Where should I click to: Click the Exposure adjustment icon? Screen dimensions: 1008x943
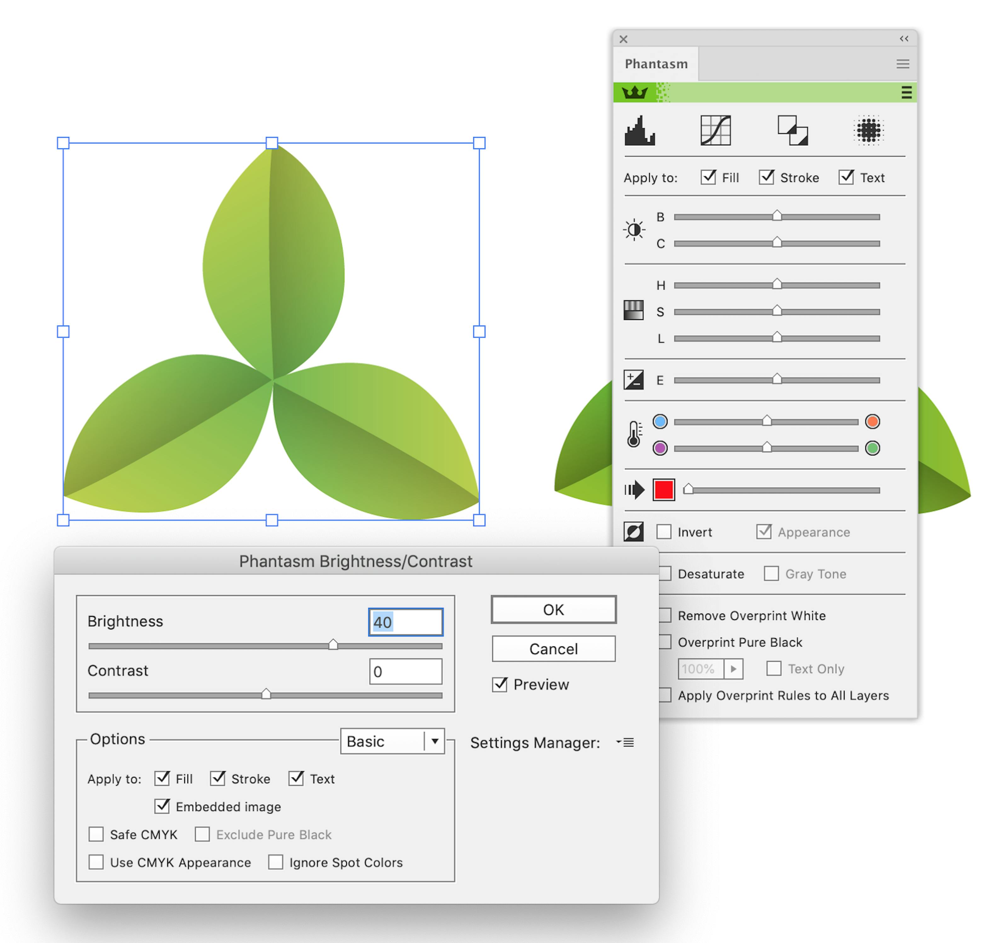(x=633, y=379)
